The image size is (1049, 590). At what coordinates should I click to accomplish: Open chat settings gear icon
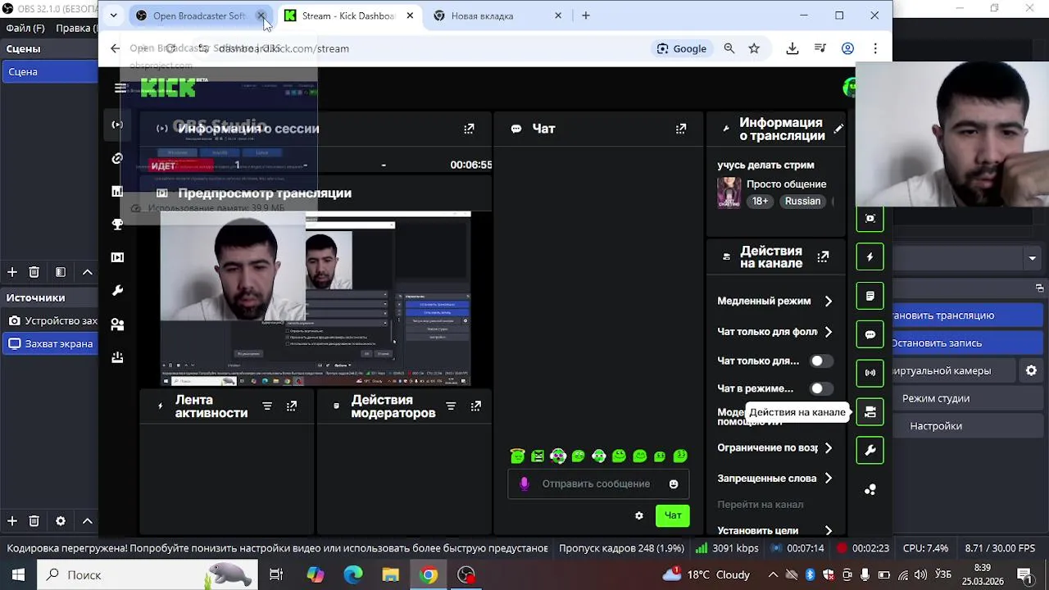pos(639,515)
